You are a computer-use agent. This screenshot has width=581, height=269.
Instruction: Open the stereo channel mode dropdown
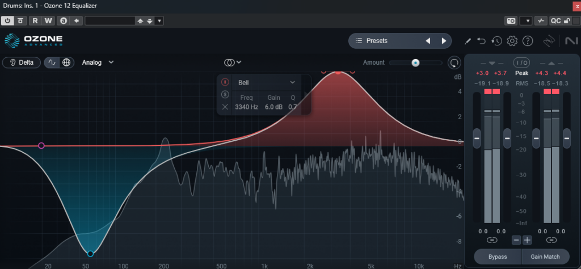233,62
